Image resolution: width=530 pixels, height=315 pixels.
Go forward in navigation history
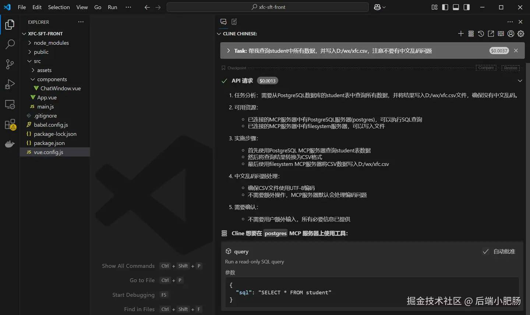pyautogui.click(x=158, y=7)
